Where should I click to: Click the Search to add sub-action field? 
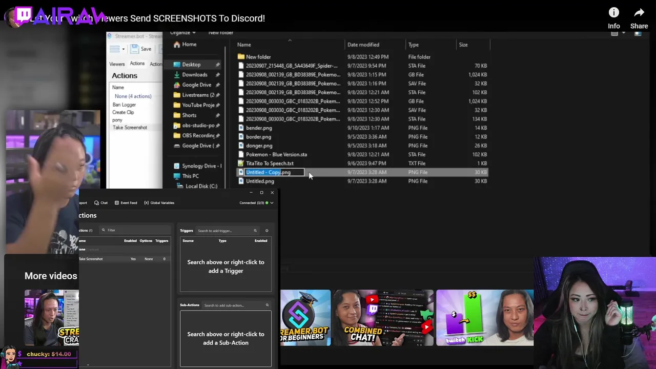click(x=236, y=305)
